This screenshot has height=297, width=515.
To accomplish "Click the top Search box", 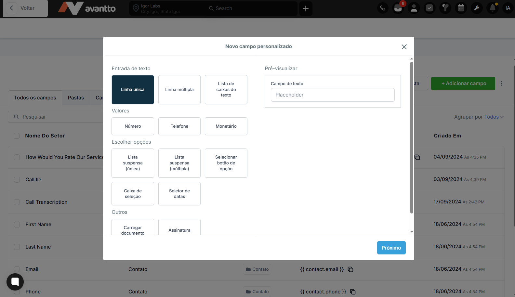I will point(252,8).
